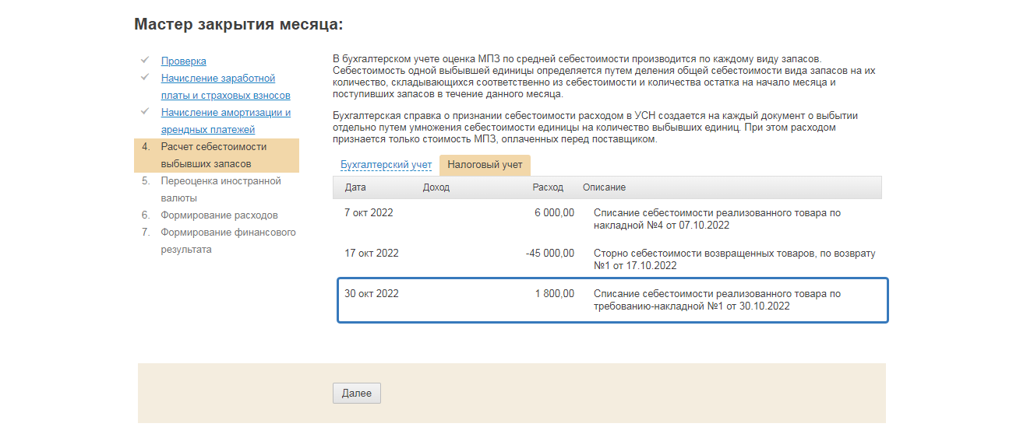Click the Дата column header
Viewport: 1034px width, 434px height.
pos(355,187)
